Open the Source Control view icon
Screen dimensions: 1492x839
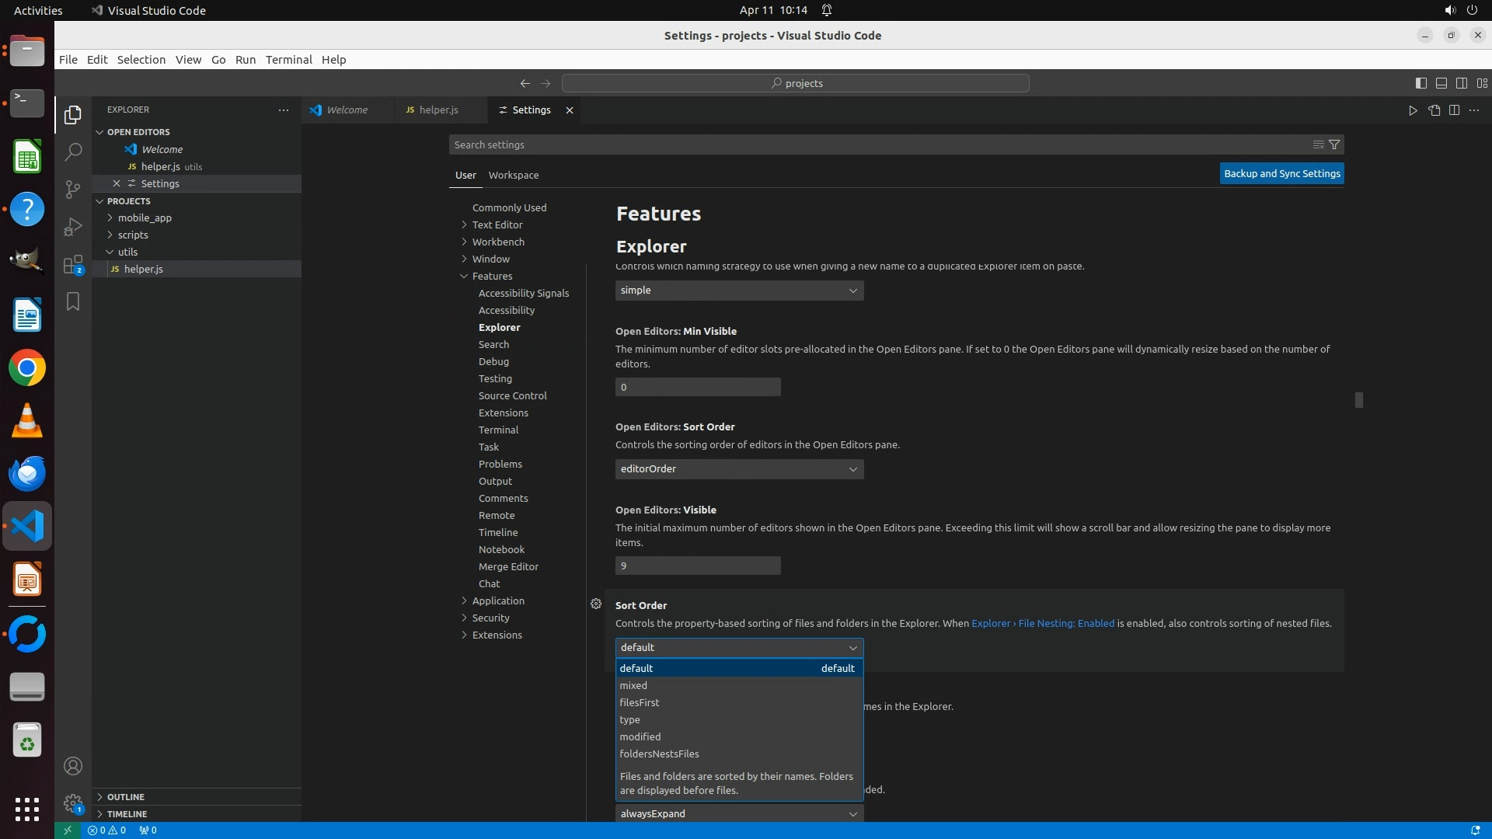(x=73, y=190)
